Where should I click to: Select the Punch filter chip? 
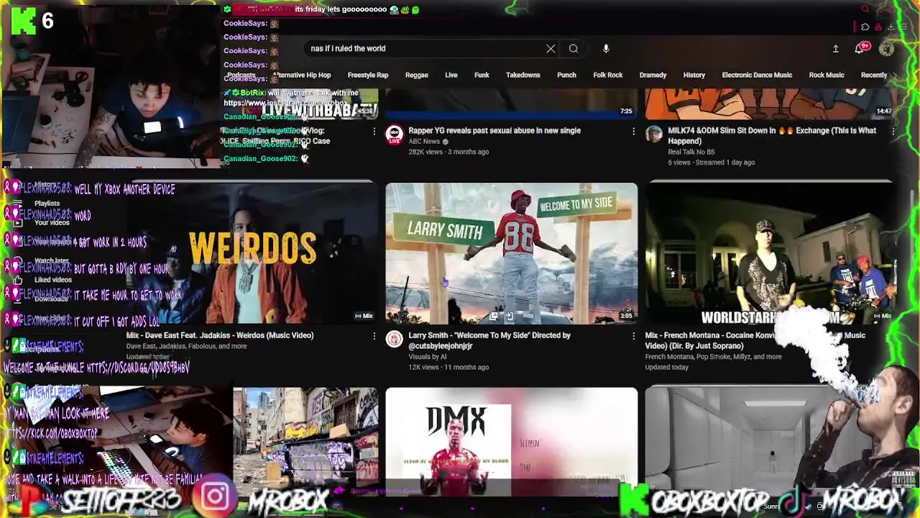tap(566, 75)
